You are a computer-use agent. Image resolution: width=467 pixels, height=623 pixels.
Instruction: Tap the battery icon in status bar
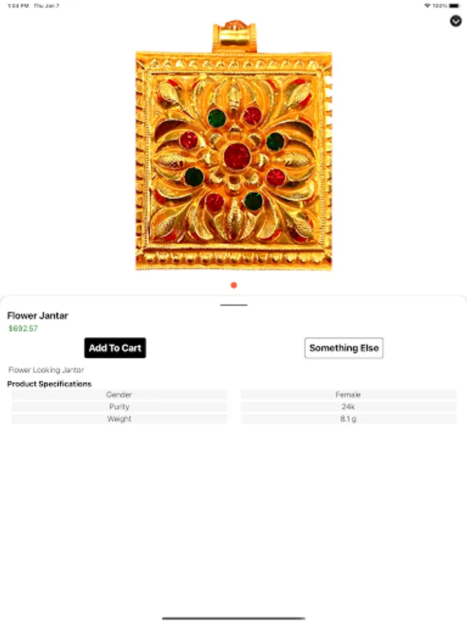(455, 6)
